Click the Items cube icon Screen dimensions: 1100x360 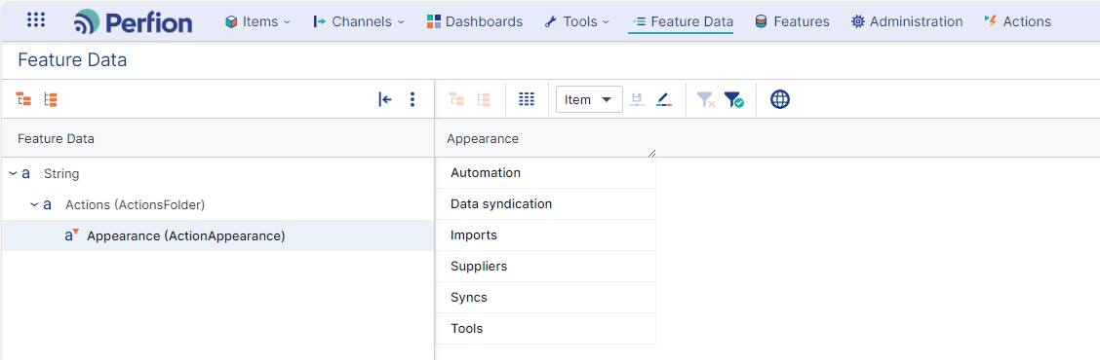231,21
